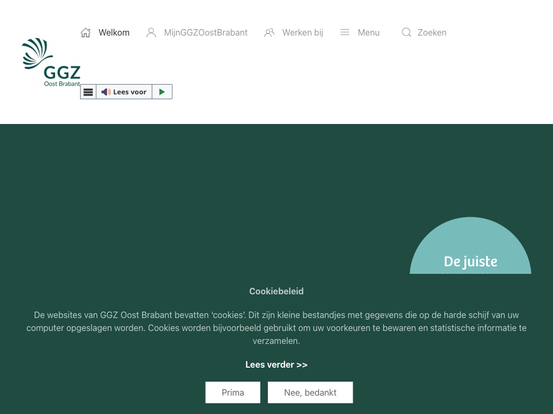Click the cookie description paragraph text

point(276,328)
